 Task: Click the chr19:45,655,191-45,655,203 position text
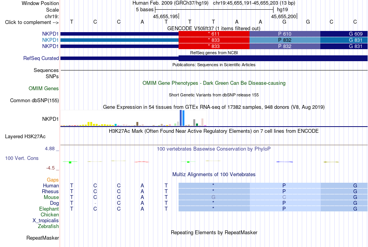click(x=254, y=3)
